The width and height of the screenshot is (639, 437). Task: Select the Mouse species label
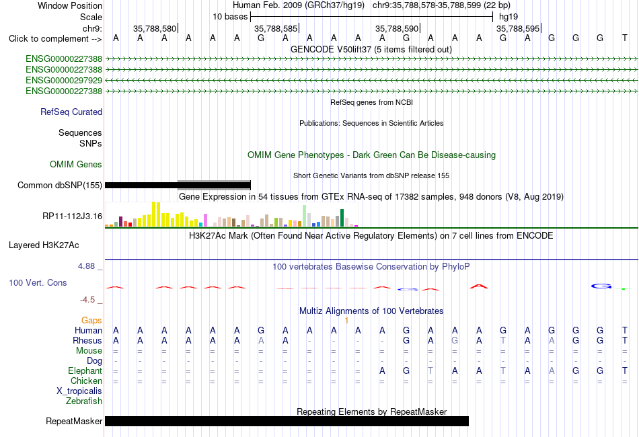tap(89, 351)
